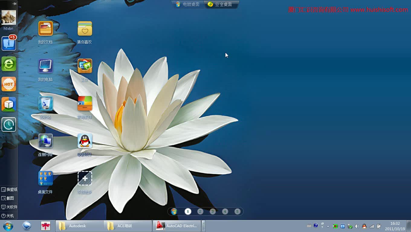Toggle the sidebar pin at top
Screen dimensions: 411x232
[x=14, y=4]
